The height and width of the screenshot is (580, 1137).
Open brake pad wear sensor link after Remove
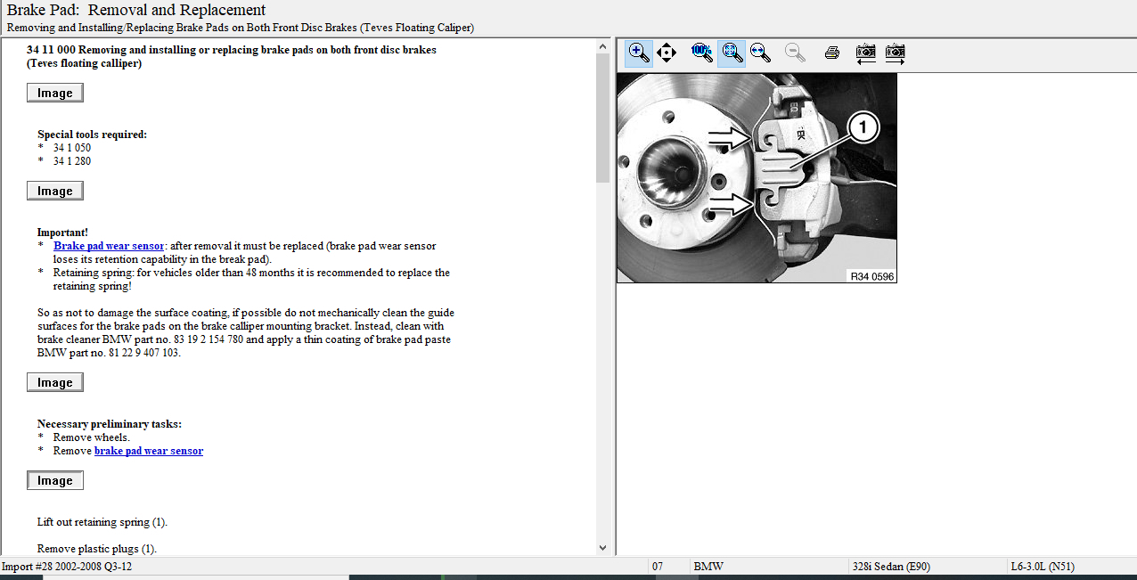click(x=149, y=451)
